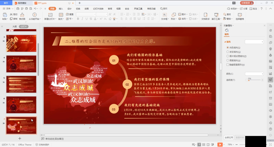The width and height of the screenshot is (274, 147).
Task: Enable Hide background graphics (隐藏背景图形) checkbox
Action: click(x=228, y=65)
